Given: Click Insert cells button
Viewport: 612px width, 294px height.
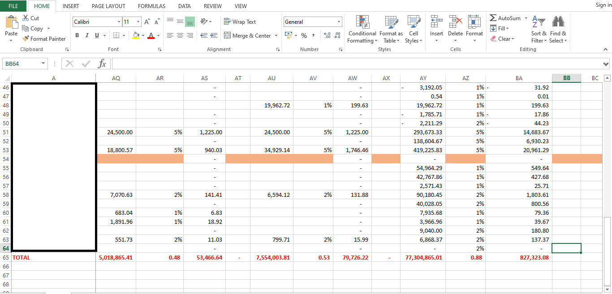Looking at the screenshot, I should [436, 29].
